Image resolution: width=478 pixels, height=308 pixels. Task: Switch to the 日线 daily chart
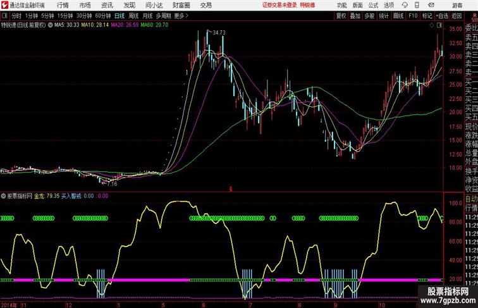(119, 15)
